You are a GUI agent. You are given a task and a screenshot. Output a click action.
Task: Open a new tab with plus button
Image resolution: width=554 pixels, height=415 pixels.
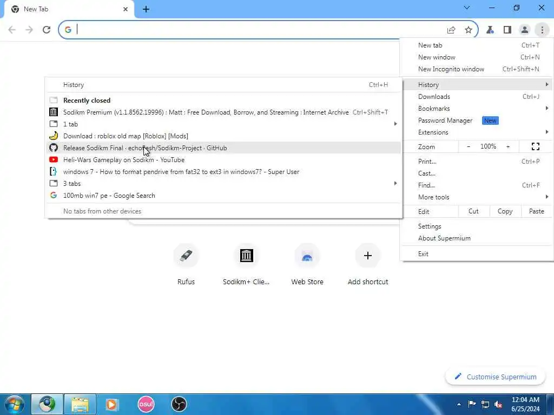tap(146, 10)
